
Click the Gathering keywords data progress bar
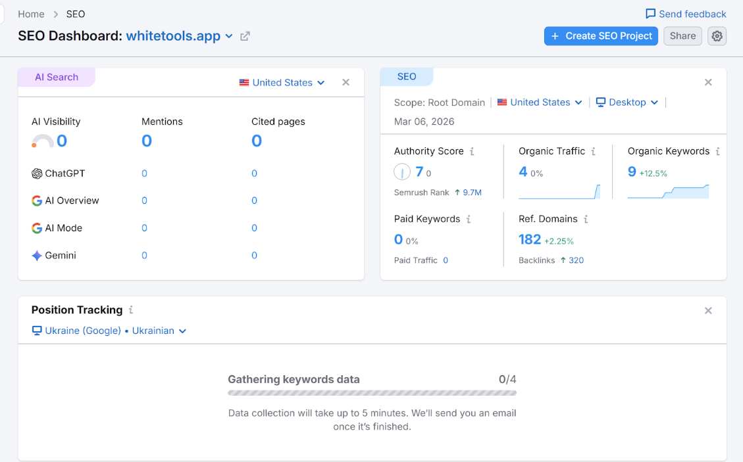(x=372, y=393)
